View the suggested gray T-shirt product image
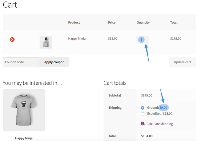This screenshot has height=141, width=197. [24, 110]
